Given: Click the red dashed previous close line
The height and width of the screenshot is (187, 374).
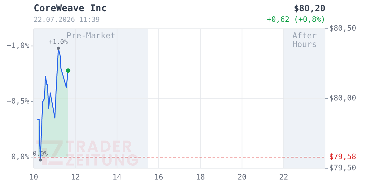Looking at the screenshot, I should coord(180,157).
